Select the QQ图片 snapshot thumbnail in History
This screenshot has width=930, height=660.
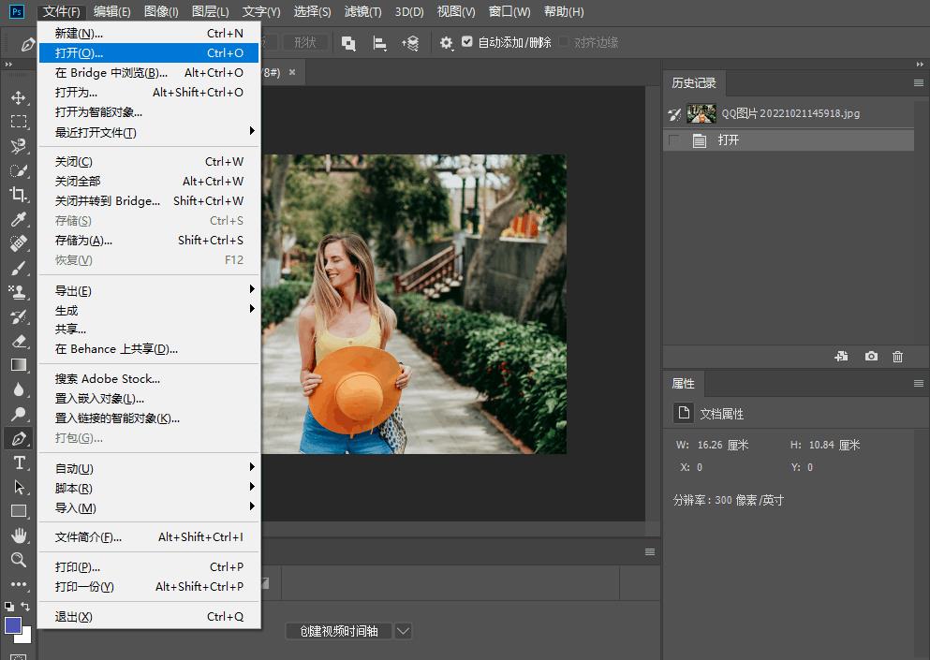[701, 113]
